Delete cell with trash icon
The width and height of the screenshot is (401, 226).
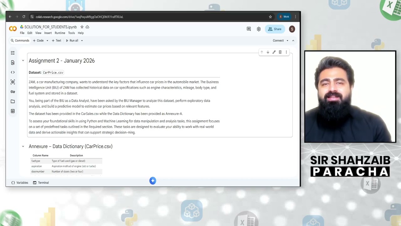click(x=280, y=52)
